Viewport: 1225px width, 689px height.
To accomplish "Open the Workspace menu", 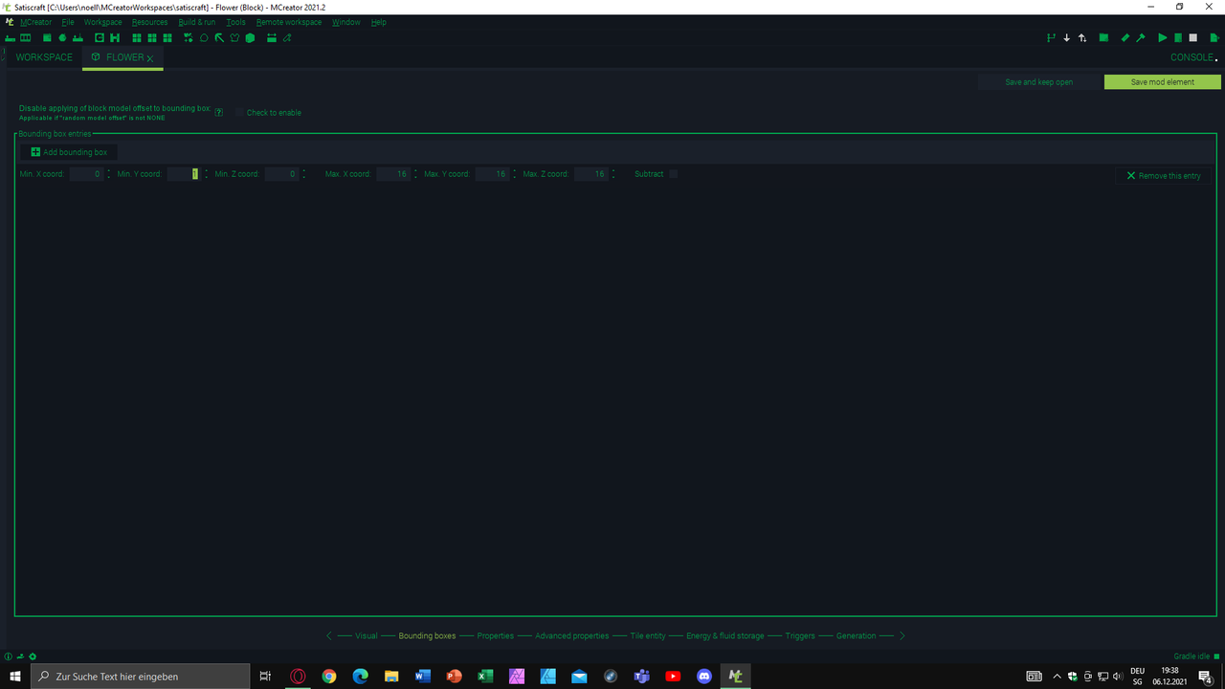I will 102,22.
